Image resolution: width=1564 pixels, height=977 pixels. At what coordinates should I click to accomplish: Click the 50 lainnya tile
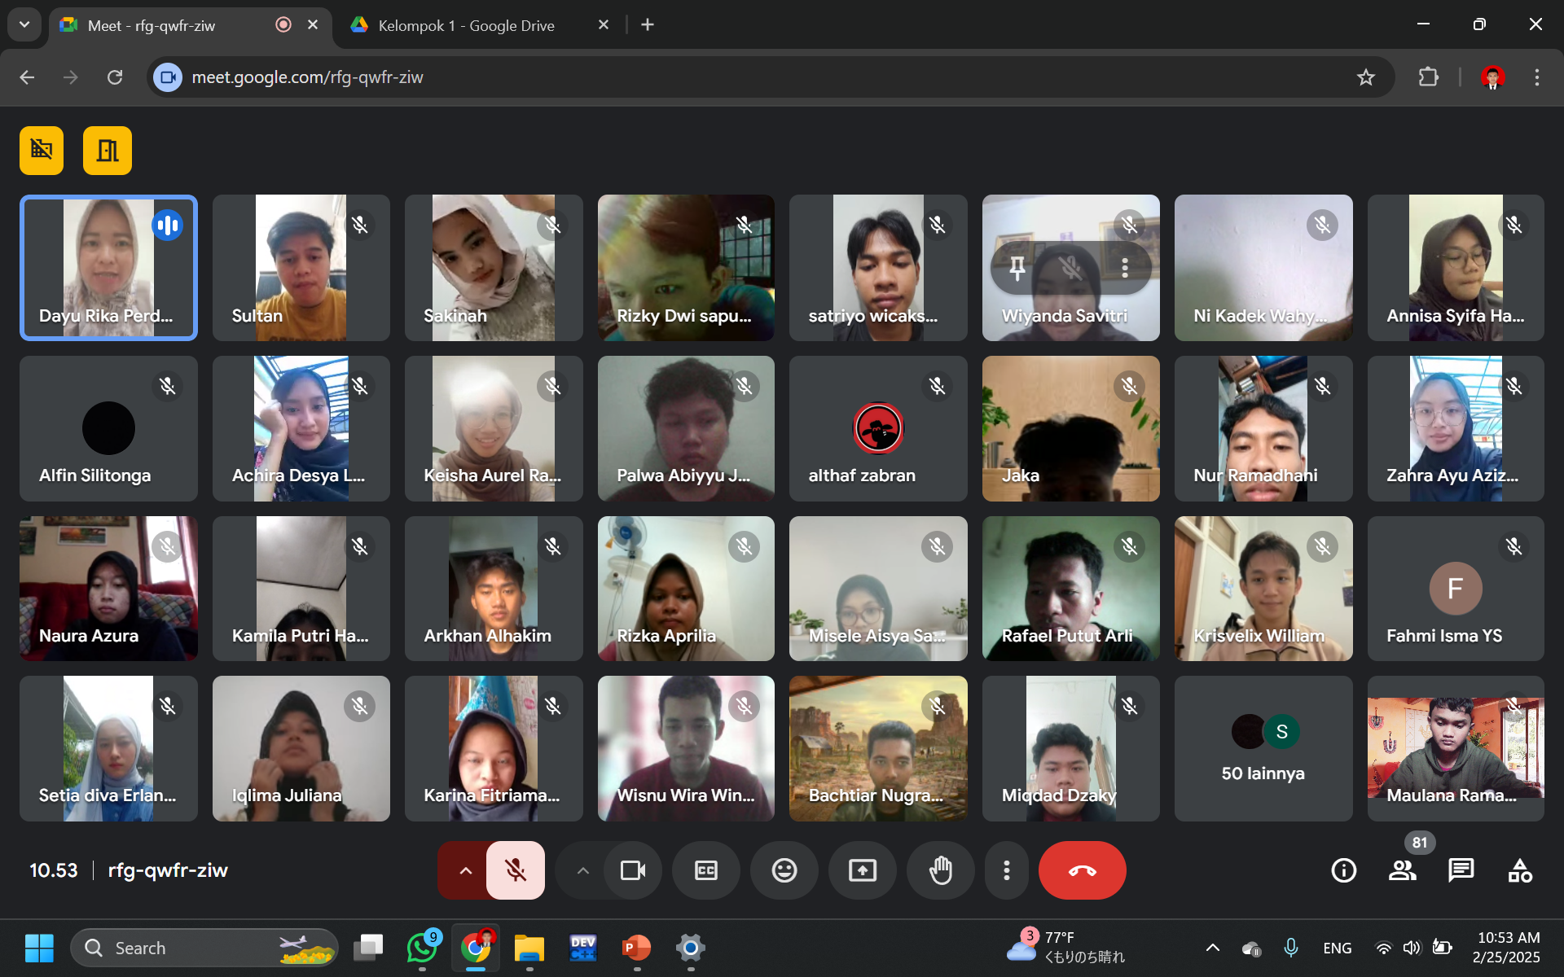pyautogui.click(x=1263, y=748)
